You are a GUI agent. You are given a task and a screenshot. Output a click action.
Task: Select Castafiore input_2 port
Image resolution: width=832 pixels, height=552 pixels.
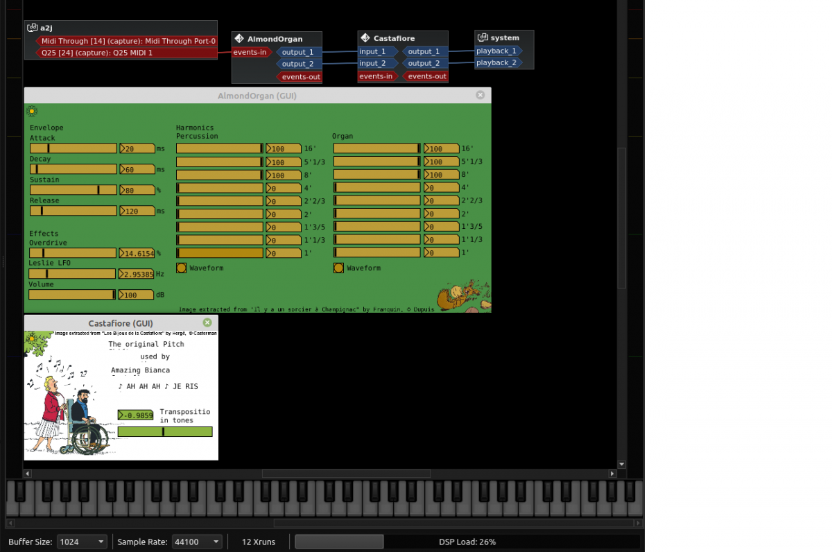click(378, 63)
